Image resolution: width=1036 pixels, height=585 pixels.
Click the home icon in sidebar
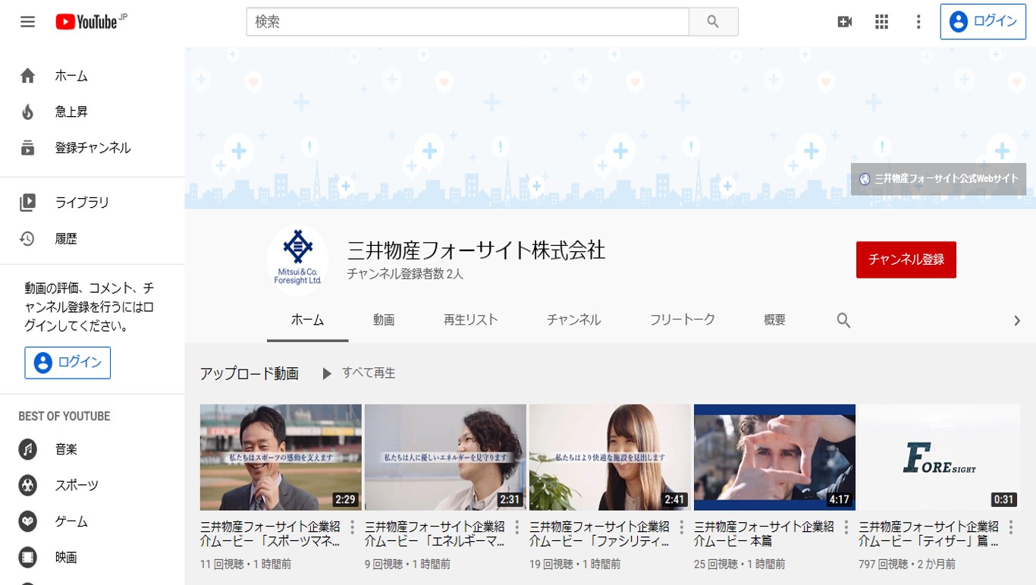[x=28, y=76]
